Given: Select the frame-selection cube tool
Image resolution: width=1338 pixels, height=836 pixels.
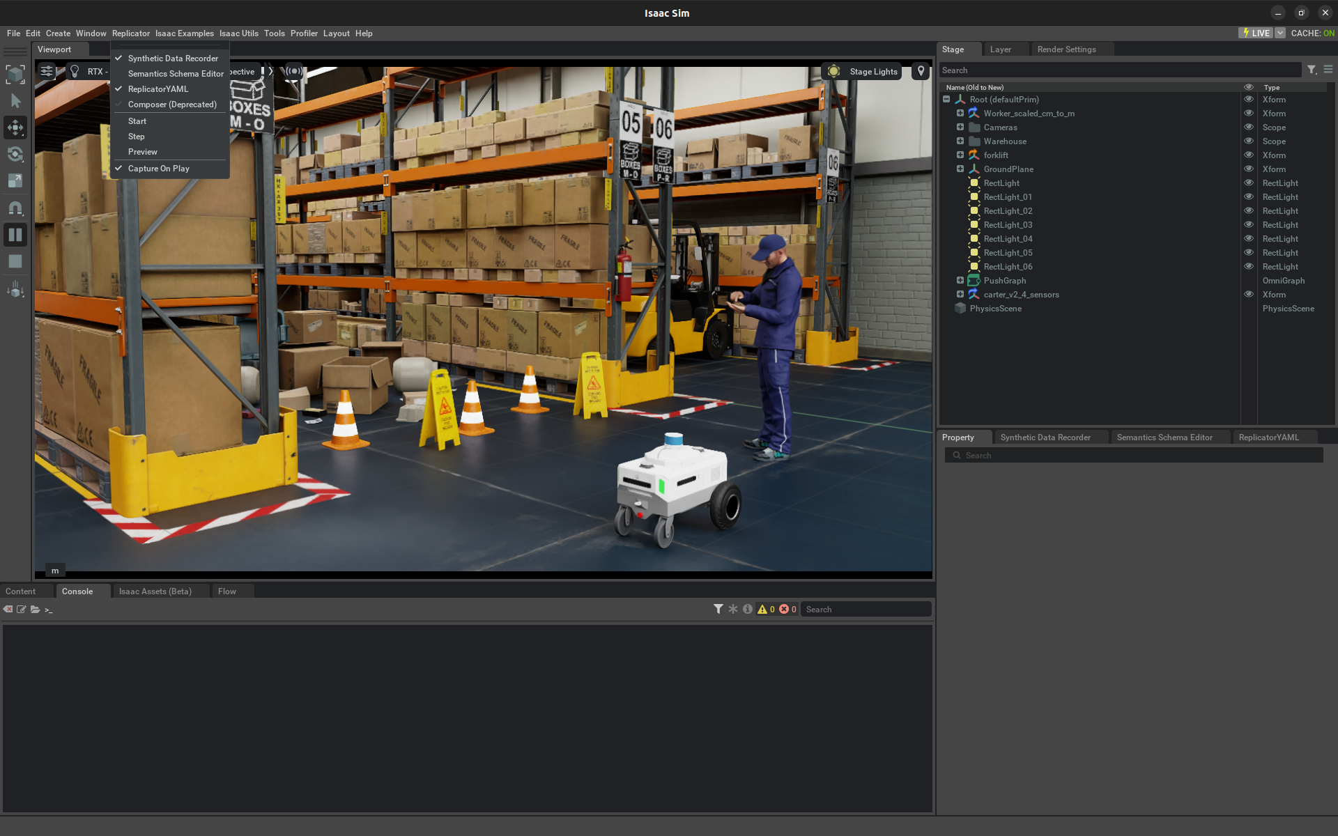Looking at the screenshot, I should pyautogui.click(x=15, y=75).
